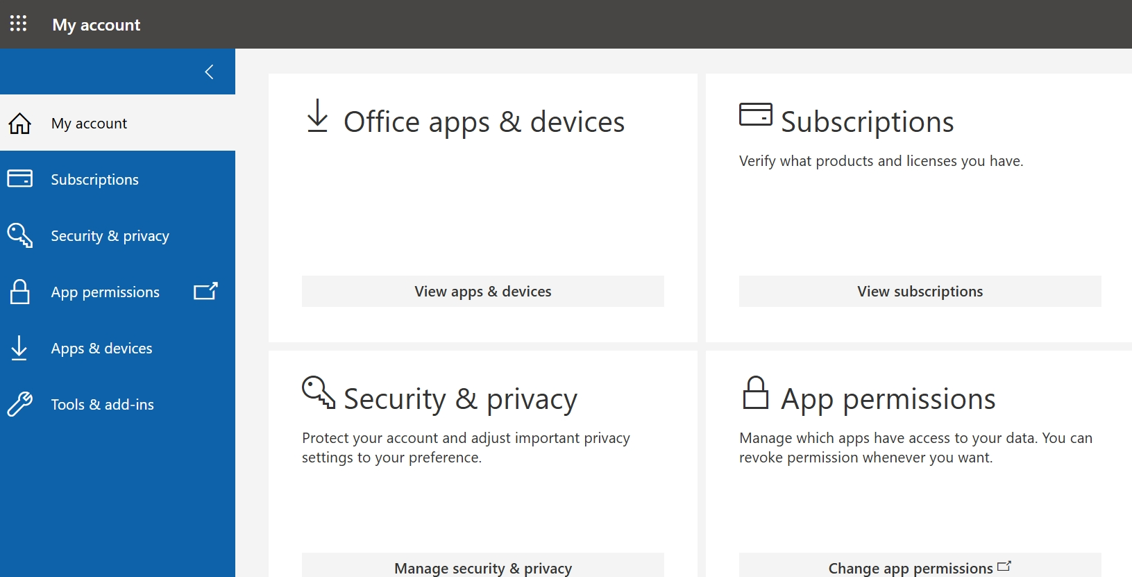Screen dimensions: 1132x577
Task: Click text 'Protect your account and adjust important privacy'
Action: 466,438
